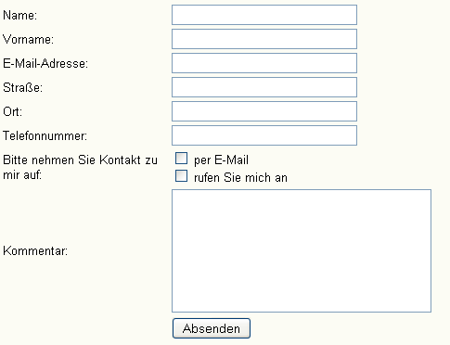Select the E-Mail-Adresse input field

[264, 63]
